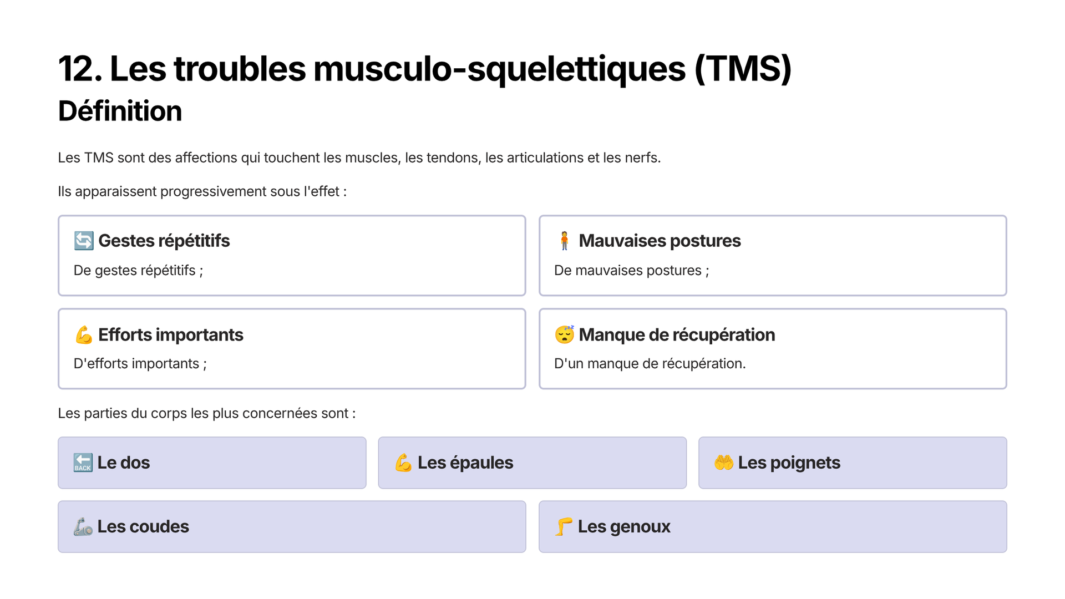Select the Les coudes card
The width and height of the screenshot is (1065, 599).
pyautogui.click(x=292, y=526)
